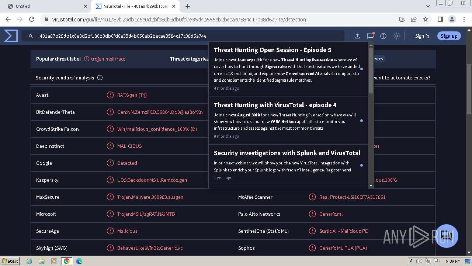Click the notification panel scrollbar thumb
This screenshot has width=472, height=266.
click(x=371, y=70)
